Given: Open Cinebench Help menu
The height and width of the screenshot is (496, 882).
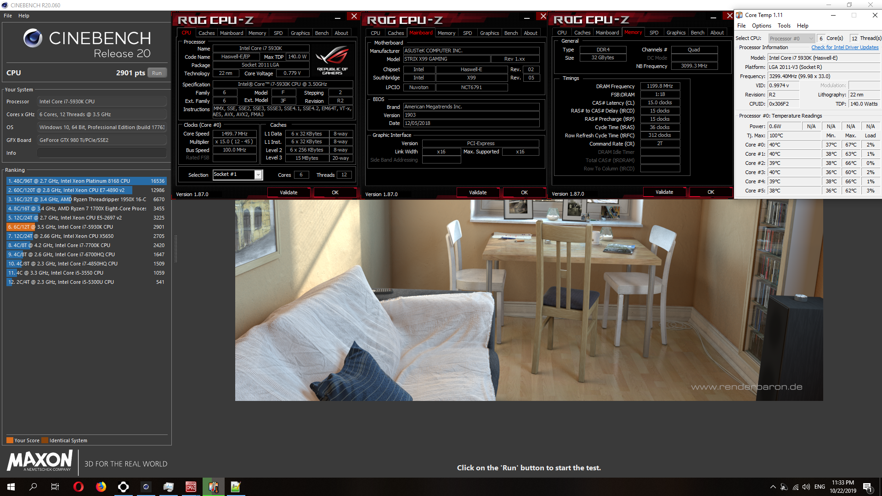Looking at the screenshot, I should coord(24,16).
